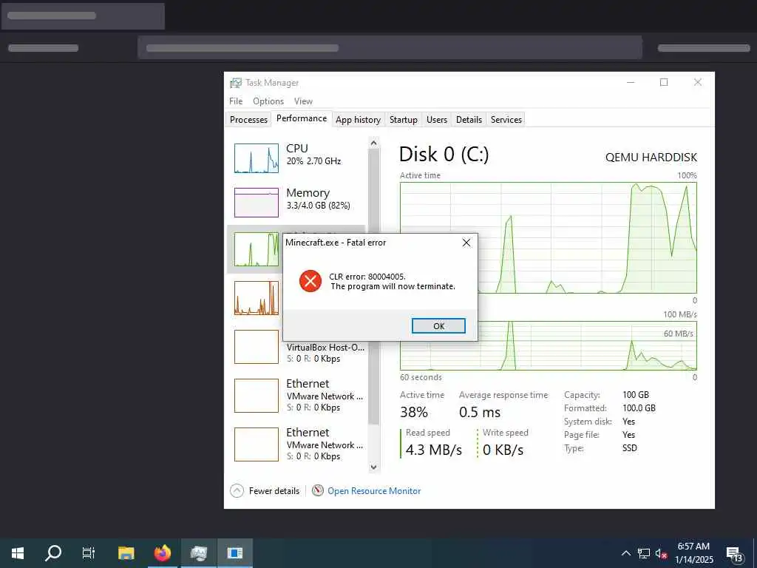Viewport: 757px width, 568px height.
Task: Click the blue window app on taskbar
Action: click(234, 553)
